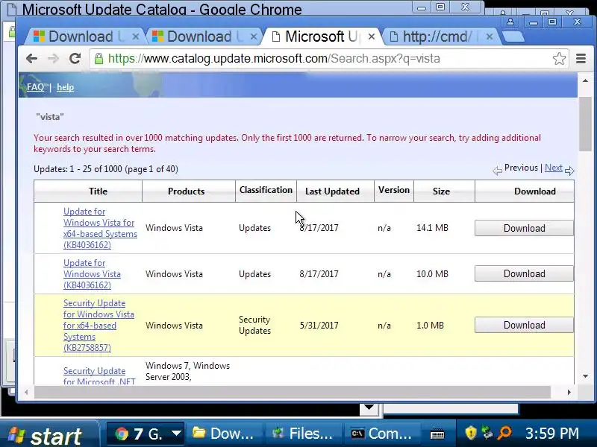Open the Chrome hamburger menu
This screenshot has height=447, width=597.
coord(581,59)
